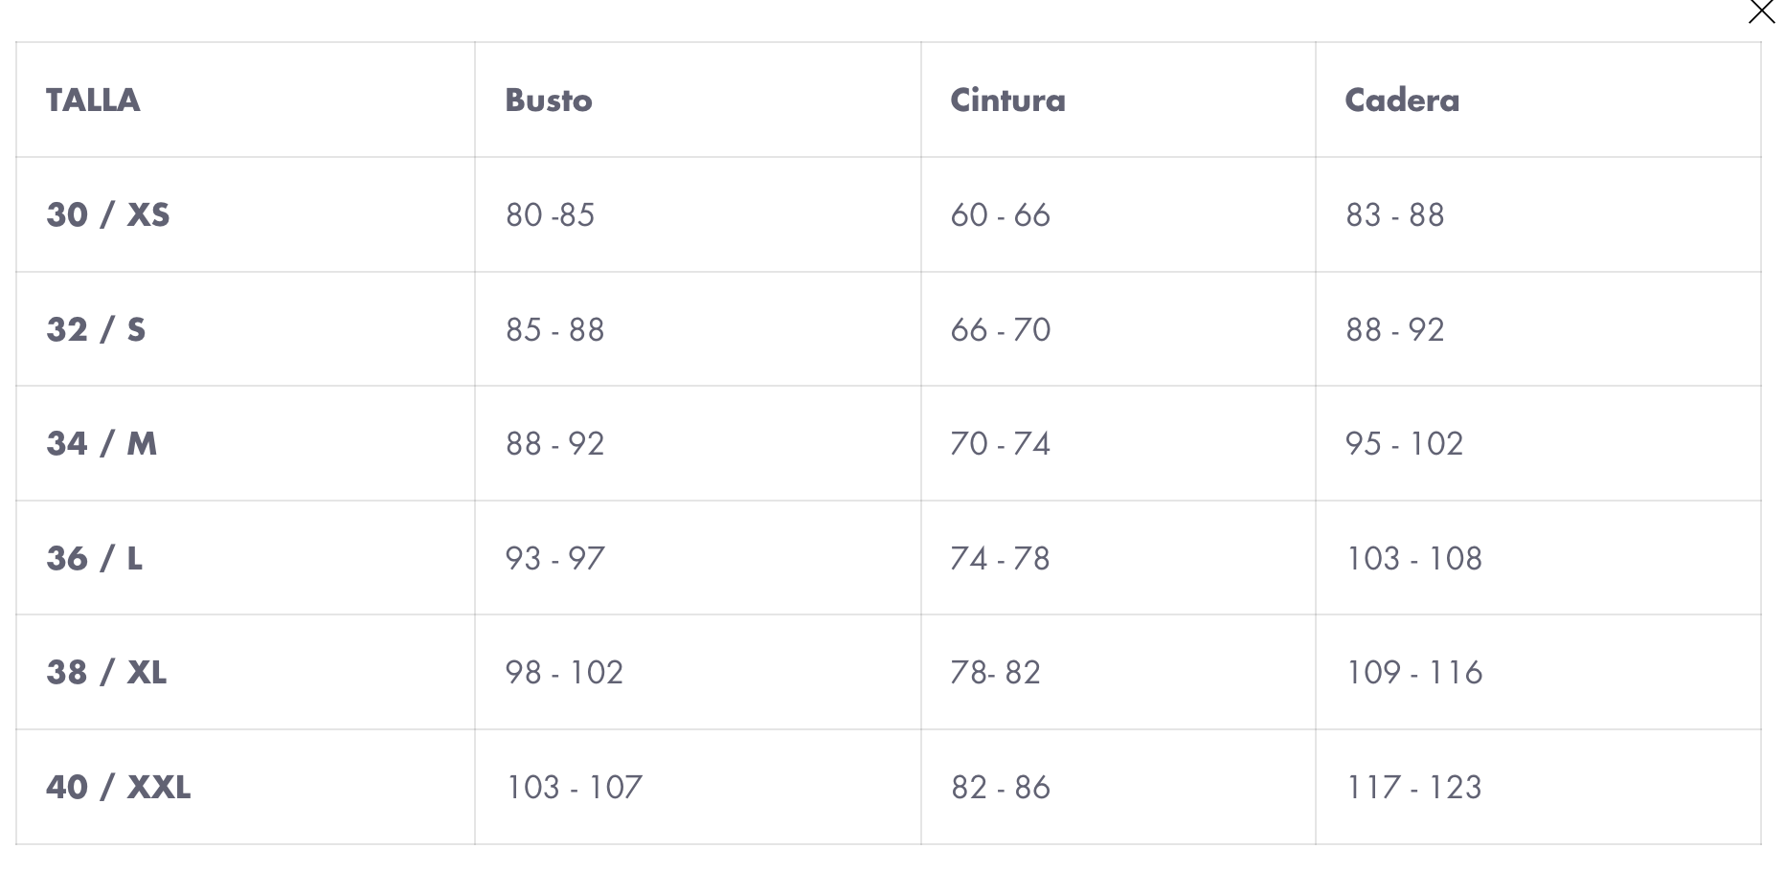Close the size chart popup
Viewport: 1785px width, 871px height.
(x=1761, y=11)
